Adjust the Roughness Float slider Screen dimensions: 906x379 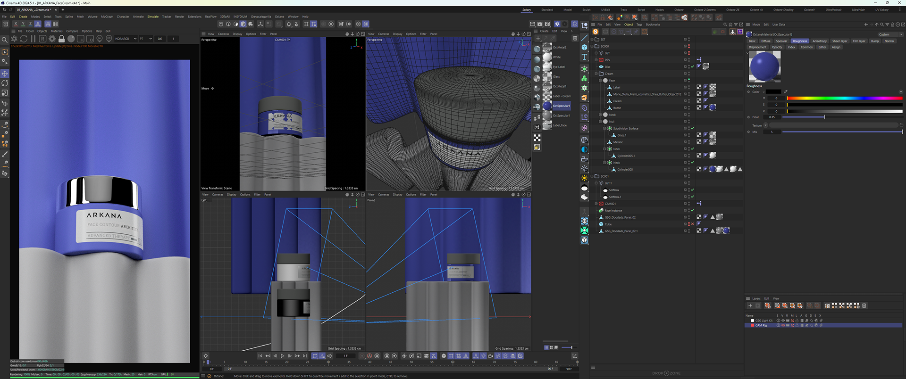coord(842,117)
